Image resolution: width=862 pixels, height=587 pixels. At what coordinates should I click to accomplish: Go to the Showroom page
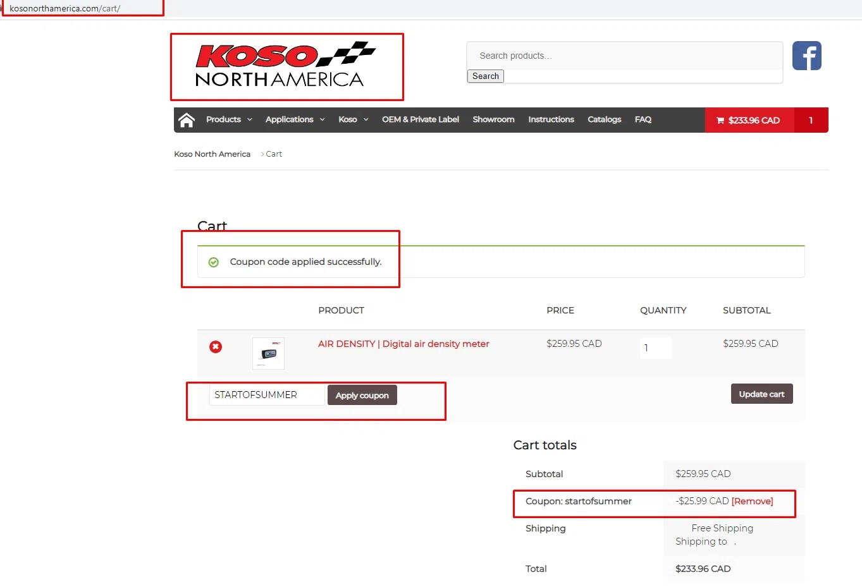(x=493, y=119)
